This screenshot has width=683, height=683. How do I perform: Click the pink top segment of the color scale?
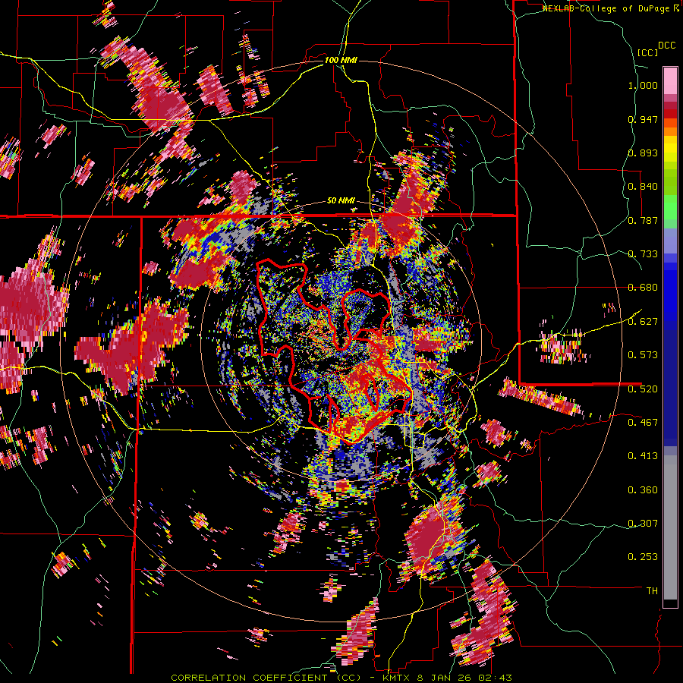point(670,80)
